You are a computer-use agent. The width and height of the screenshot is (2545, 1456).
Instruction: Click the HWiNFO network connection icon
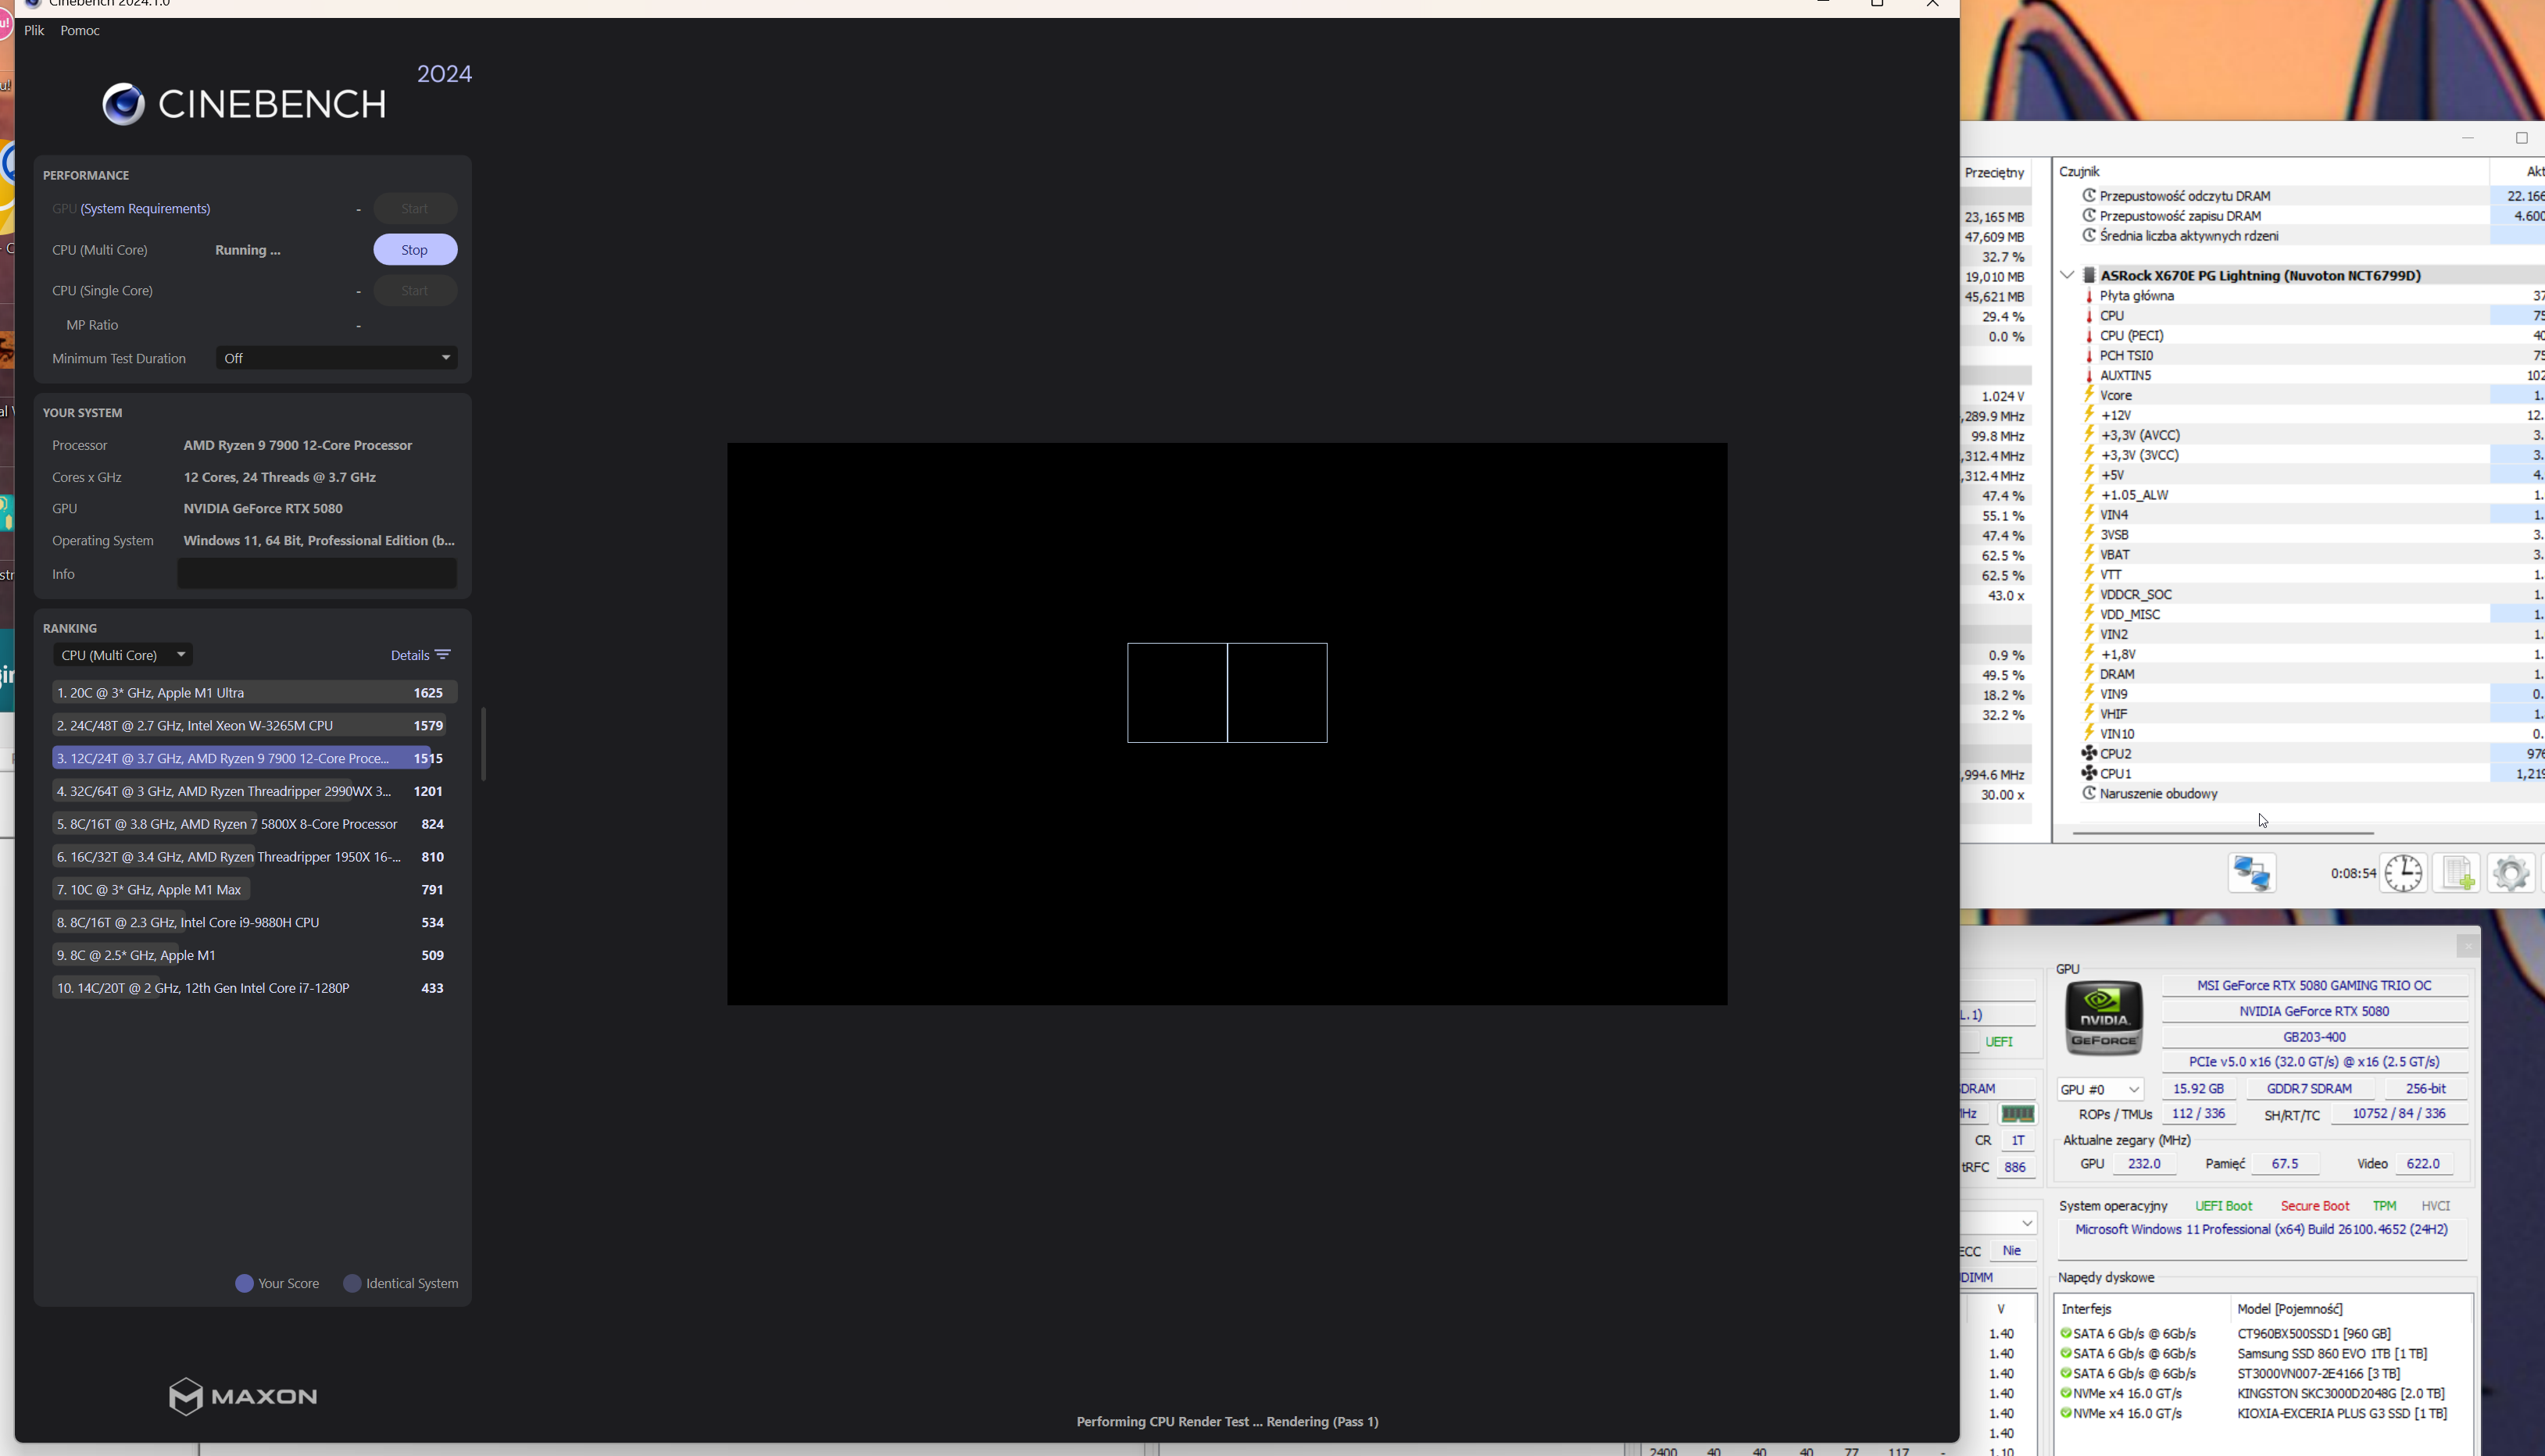click(2252, 873)
